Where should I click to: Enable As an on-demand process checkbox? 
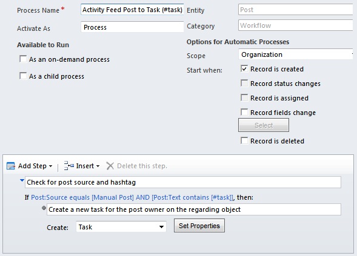pos(23,59)
